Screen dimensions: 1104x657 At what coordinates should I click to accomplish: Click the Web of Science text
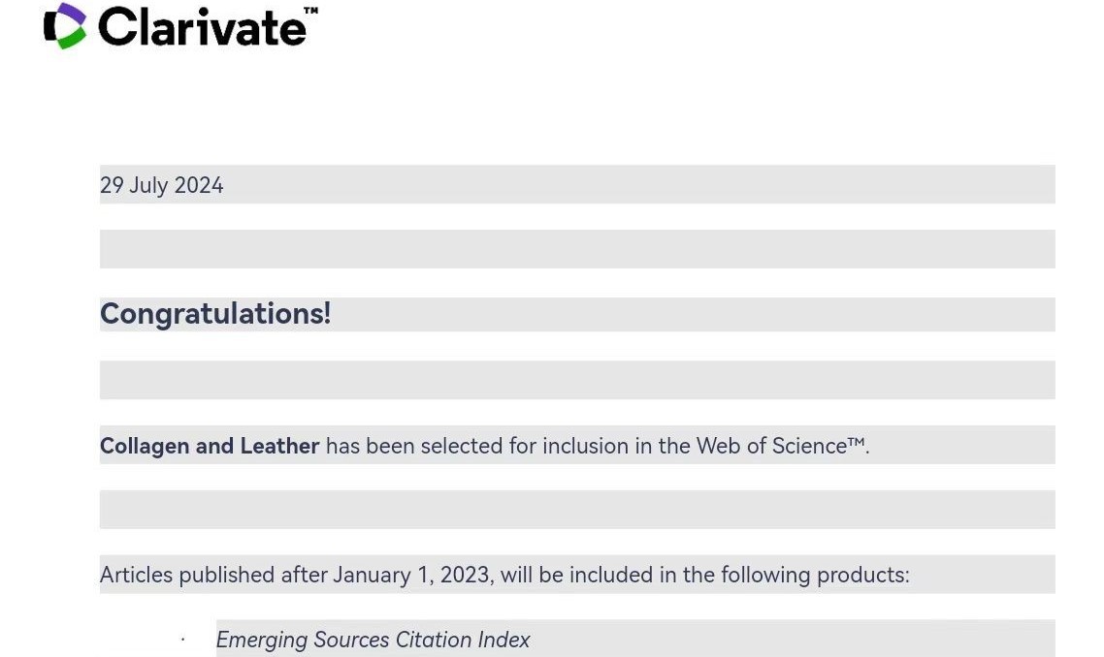click(771, 446)
